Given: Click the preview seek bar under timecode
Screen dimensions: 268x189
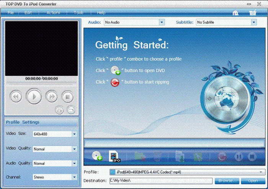Looking at the screenshot, I should pyautogui.click(x=41, y=83).
